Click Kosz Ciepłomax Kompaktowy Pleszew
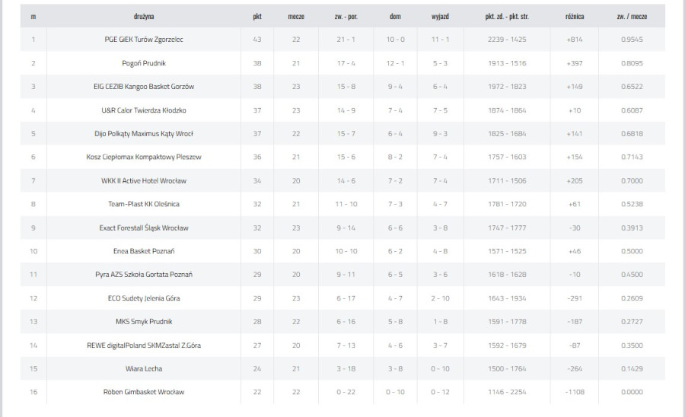 click(x=144, y=158)
